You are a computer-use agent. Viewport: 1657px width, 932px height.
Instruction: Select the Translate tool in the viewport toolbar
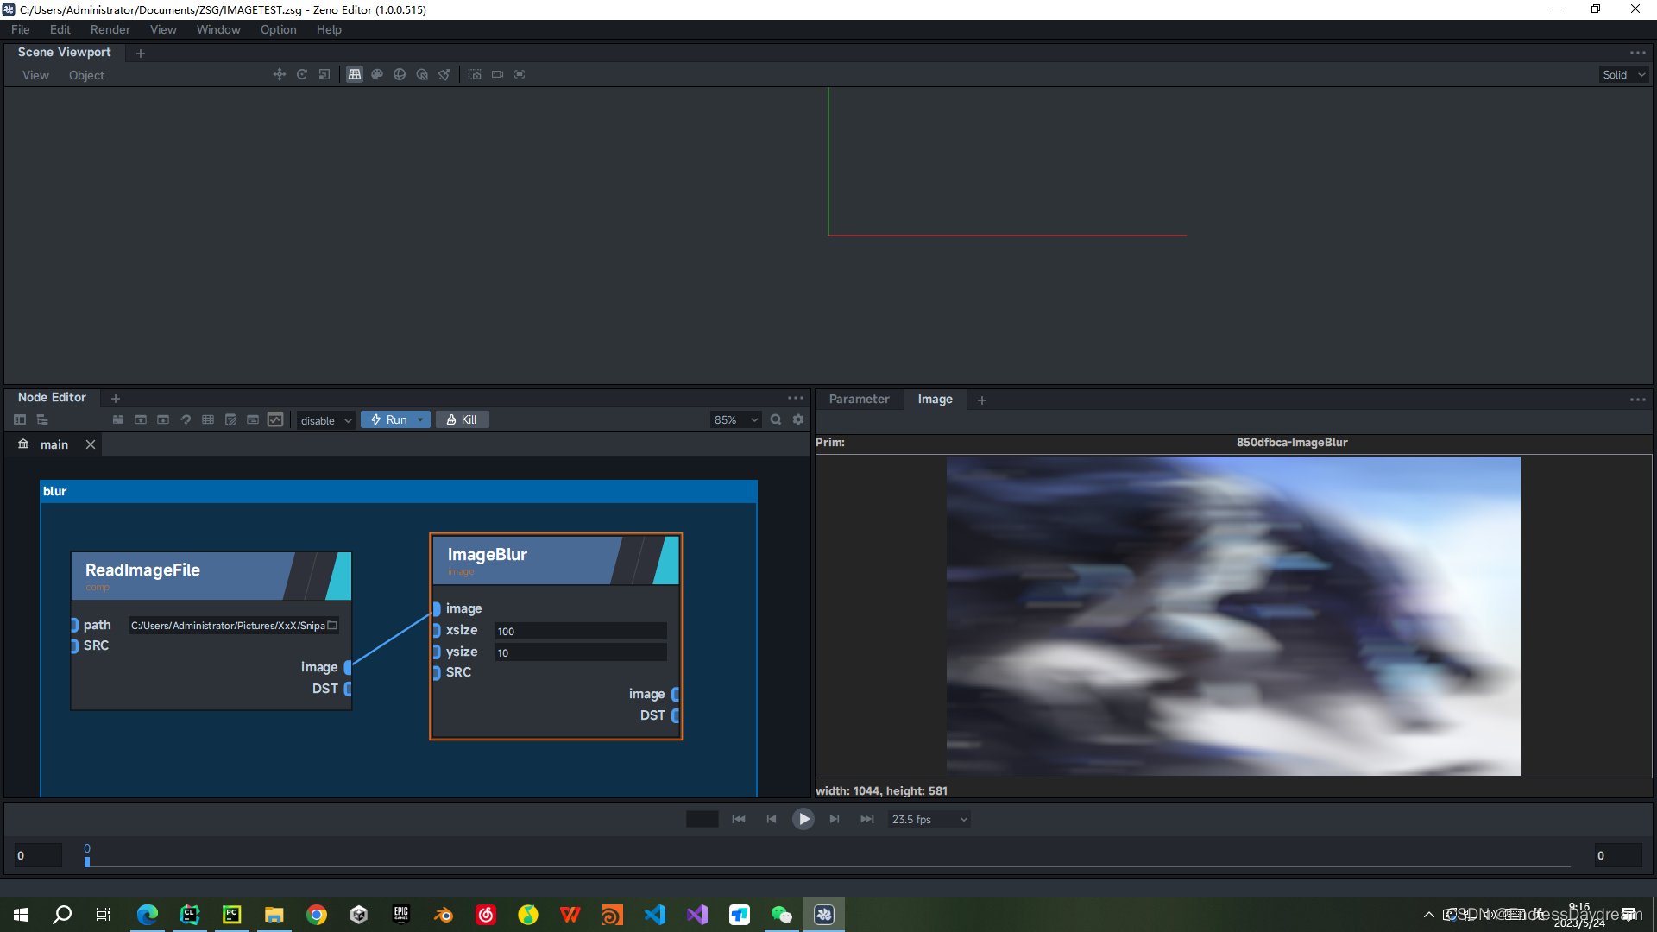click(x=279, y=74)
